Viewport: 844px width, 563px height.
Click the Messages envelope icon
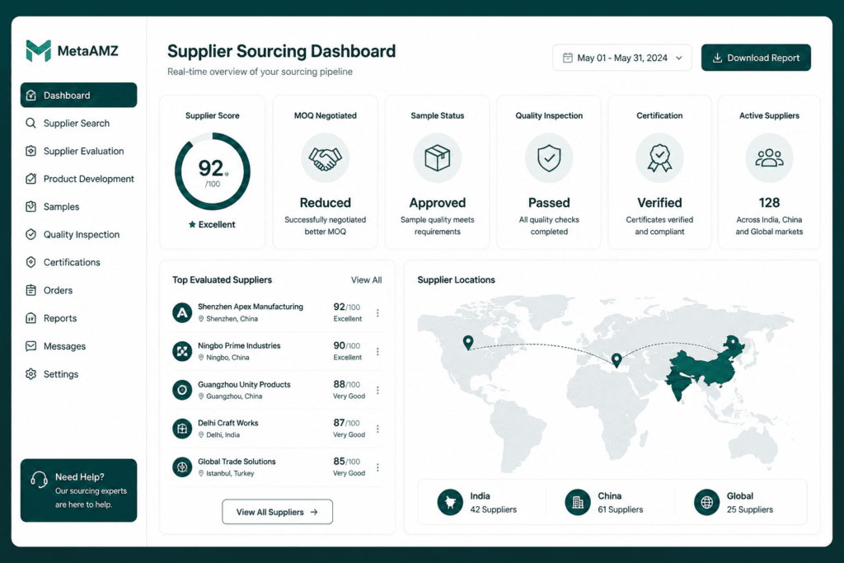(30, 346)
